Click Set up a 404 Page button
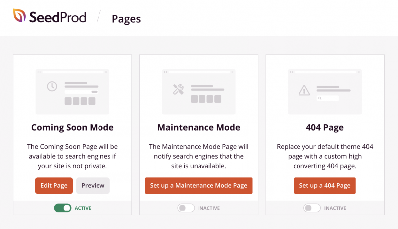Screen dimensions: 398x229 (324, 186)
